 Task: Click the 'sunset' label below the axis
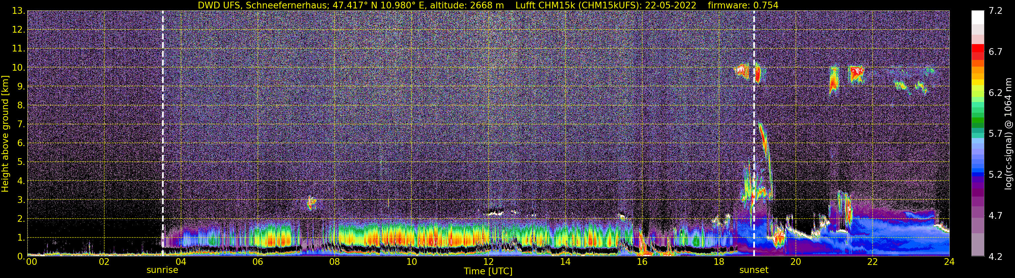754,270
